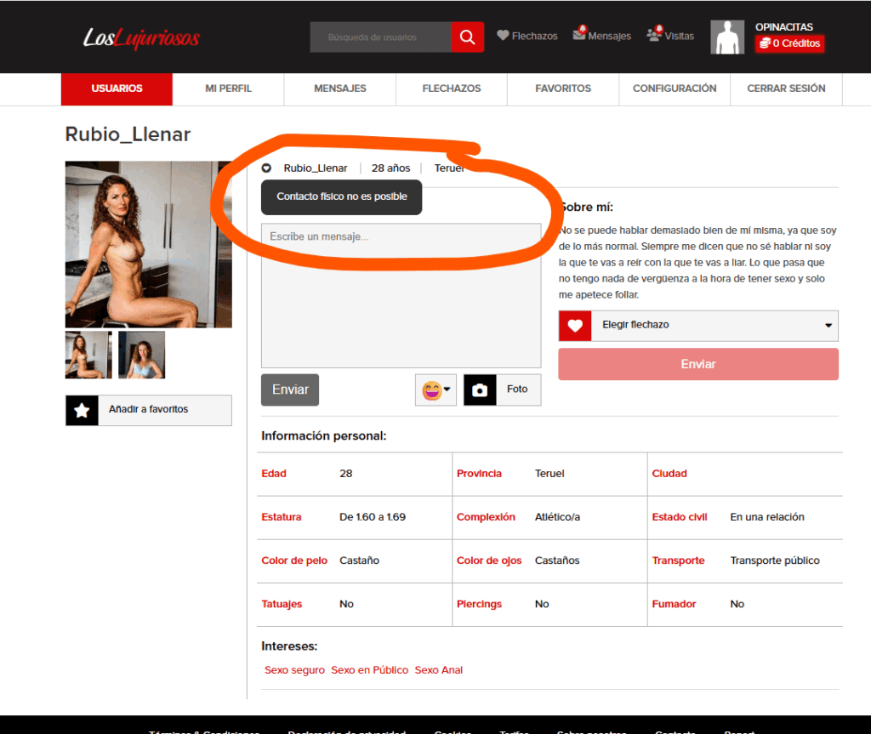Open the Configuración tab
The width and height of the screenshot is (871, 734).
(x=675, y=88)
